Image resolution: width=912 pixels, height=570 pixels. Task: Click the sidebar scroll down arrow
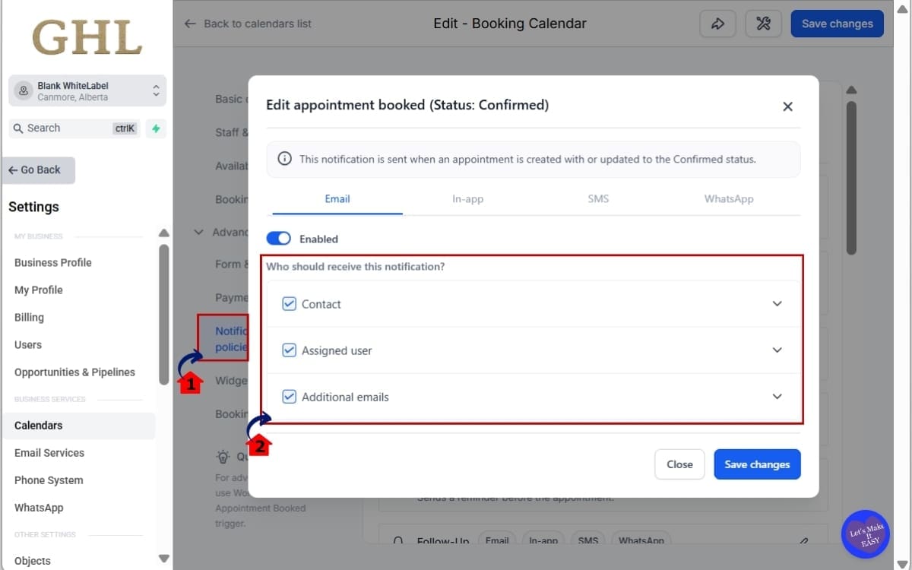pos(163,559)
